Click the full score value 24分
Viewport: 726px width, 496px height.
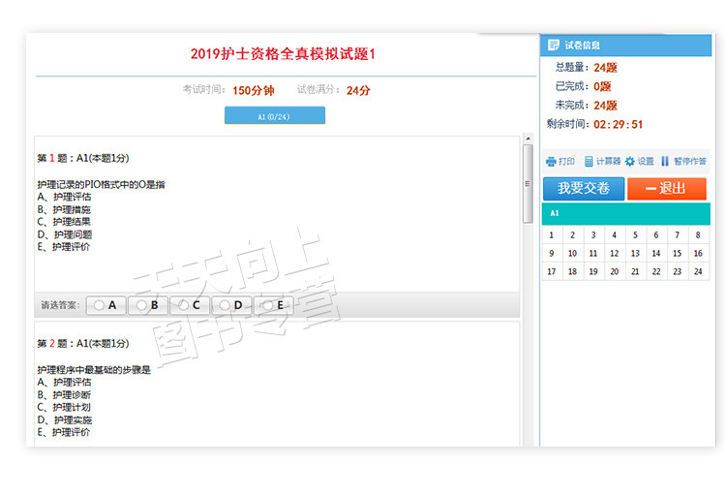pos(358,90)
